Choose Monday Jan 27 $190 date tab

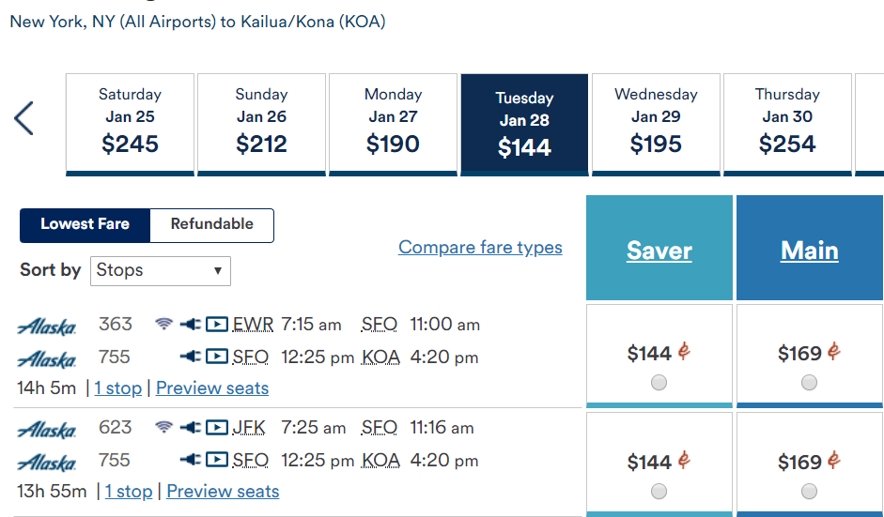[393, 122]
